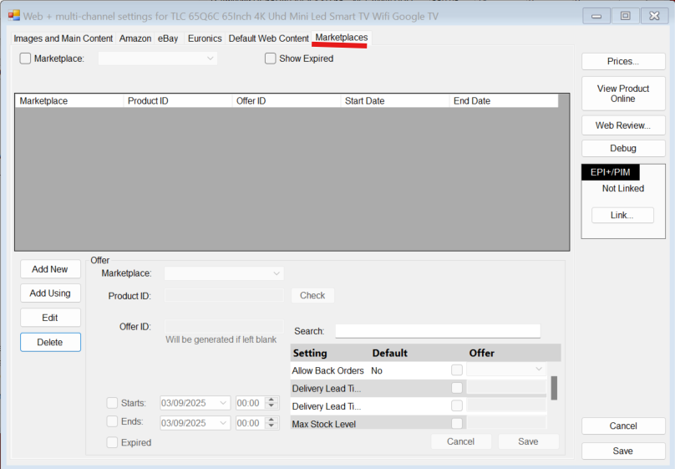The image size is (675, 469).
Task: Open the Web Review... dialog
Action: pos(623,125)
